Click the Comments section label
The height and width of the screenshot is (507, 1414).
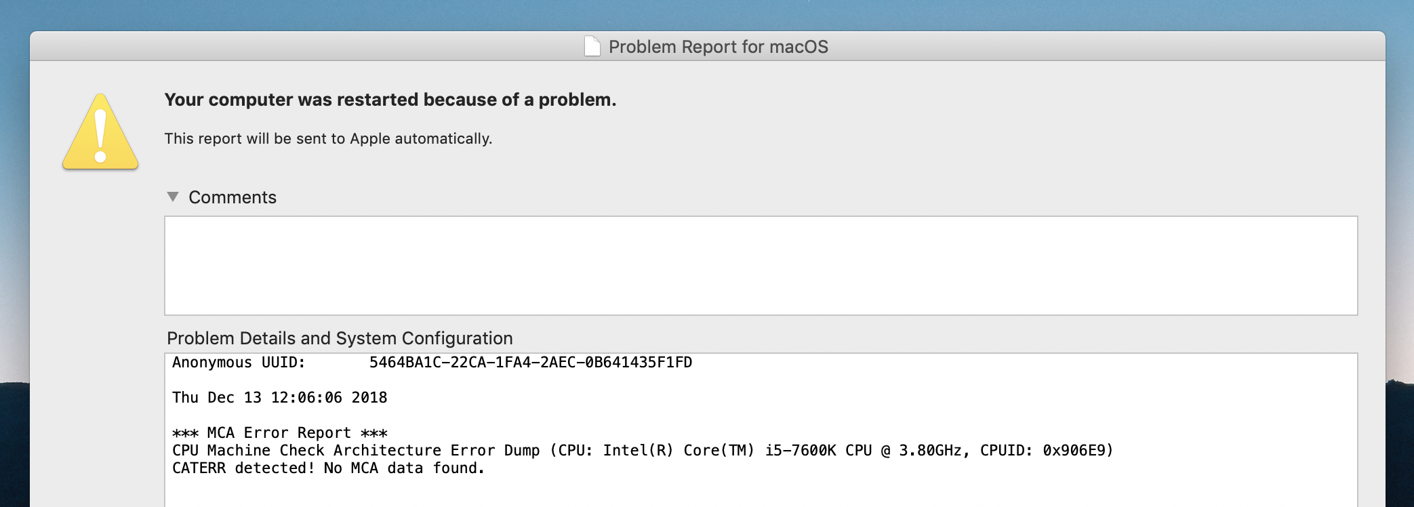pos(233,197)
